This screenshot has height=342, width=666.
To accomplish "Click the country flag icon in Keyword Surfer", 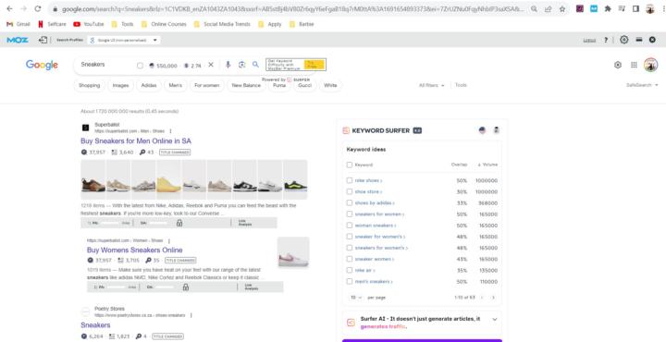I will (x=482, y=130).
